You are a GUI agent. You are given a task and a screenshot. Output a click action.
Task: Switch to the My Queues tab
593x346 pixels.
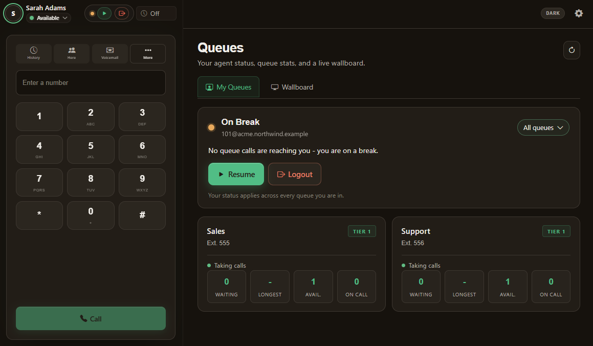tap(228, 87)
